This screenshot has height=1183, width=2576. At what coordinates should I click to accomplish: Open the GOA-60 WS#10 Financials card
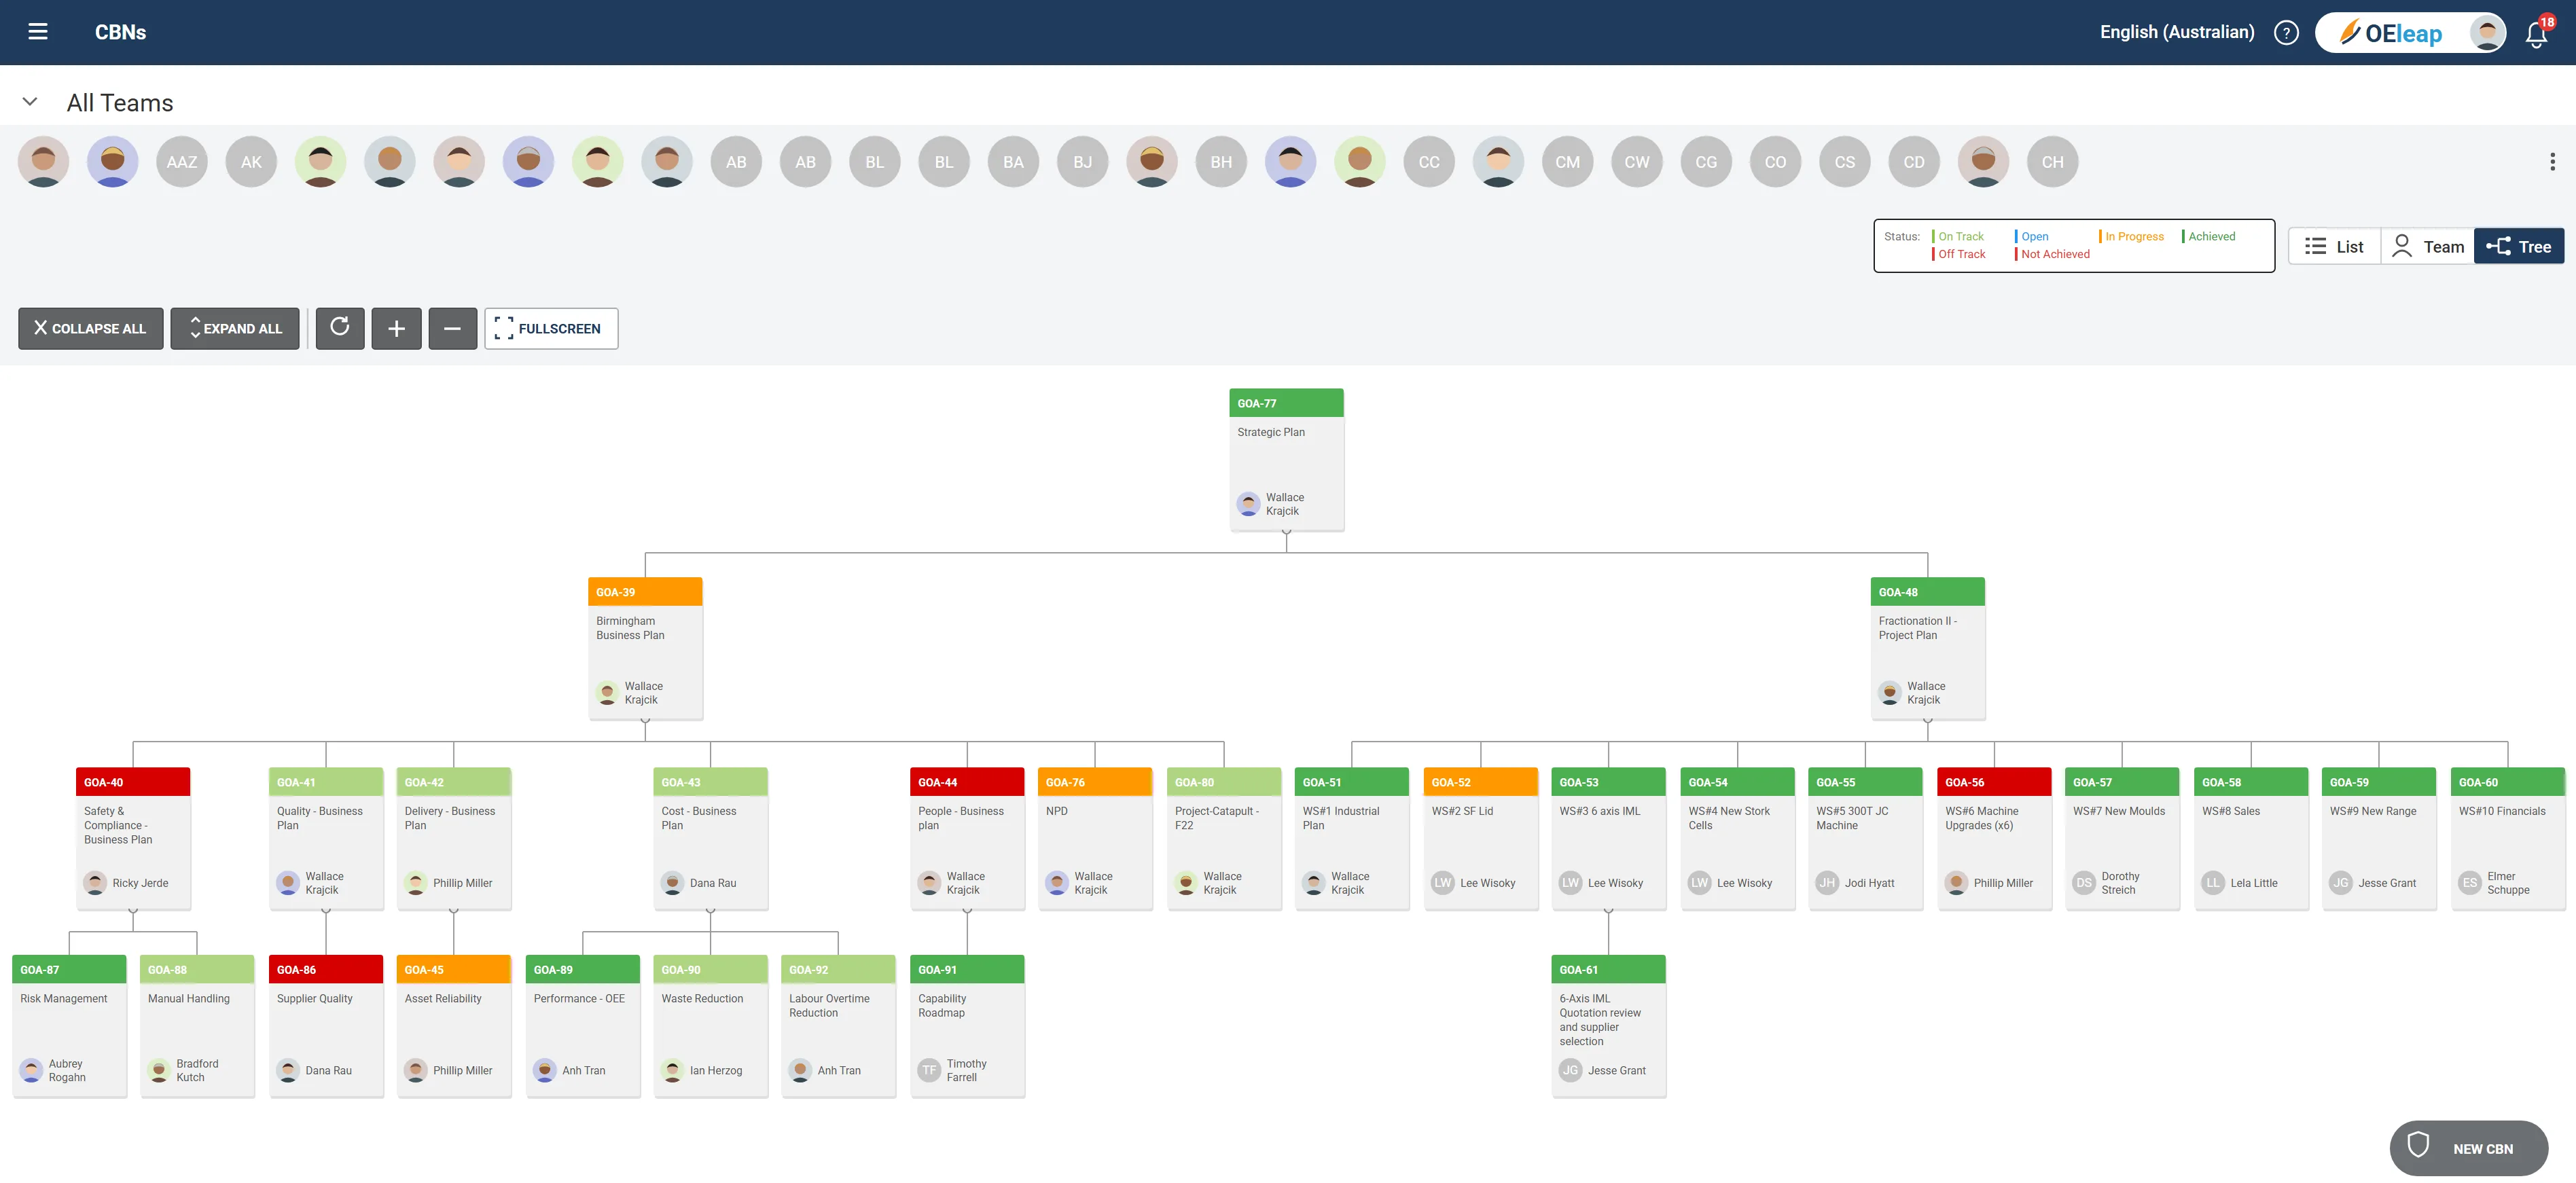point(2508,838)
